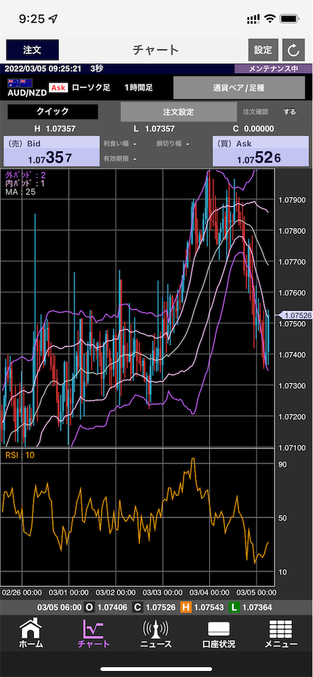The height and width of the screenshot is (677, 313).
Task: Tap the 注文 order button
Action: 32,50
